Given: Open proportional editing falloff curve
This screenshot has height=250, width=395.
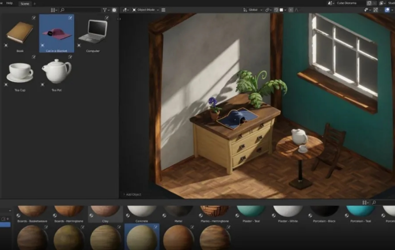Looking at the screenshot, I should pyautogui.click(x=297, y=10).
